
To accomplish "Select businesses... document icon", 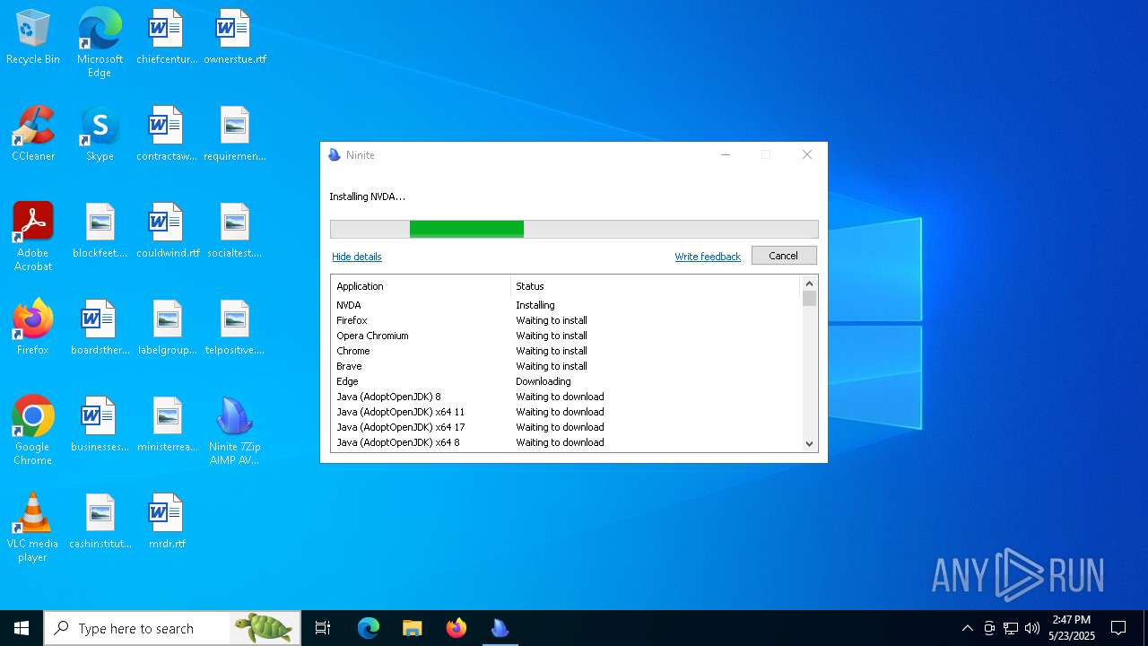I will [100, 425].
